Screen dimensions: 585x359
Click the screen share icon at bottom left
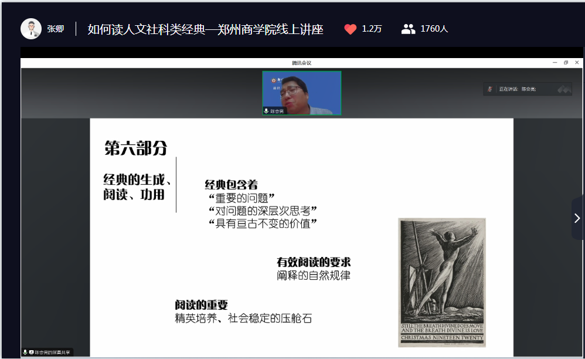tap(31, 353)
